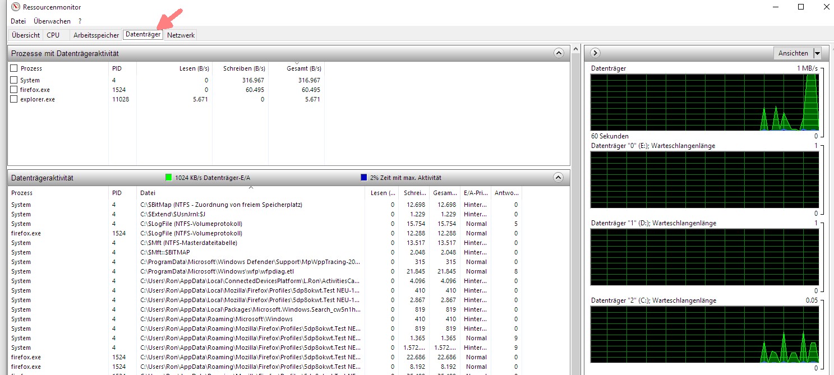Click the Ansichten button
834x375 pixels.
tap(793, 53)
